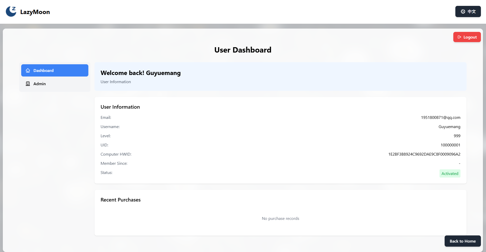Click the globe icon in language button

463,12
